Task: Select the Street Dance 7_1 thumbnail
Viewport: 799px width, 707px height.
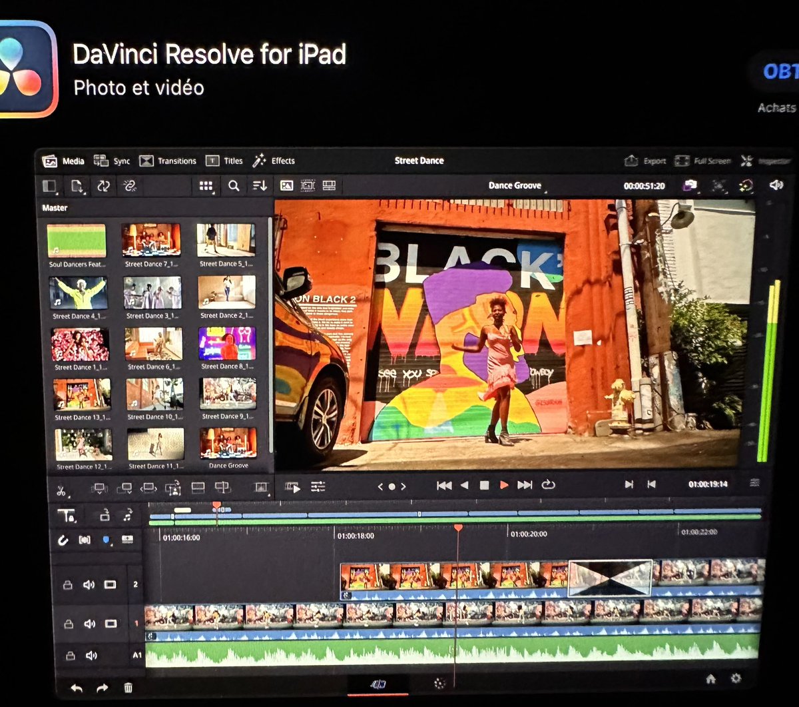Action: pyautogui.click(x=151, y=241)
